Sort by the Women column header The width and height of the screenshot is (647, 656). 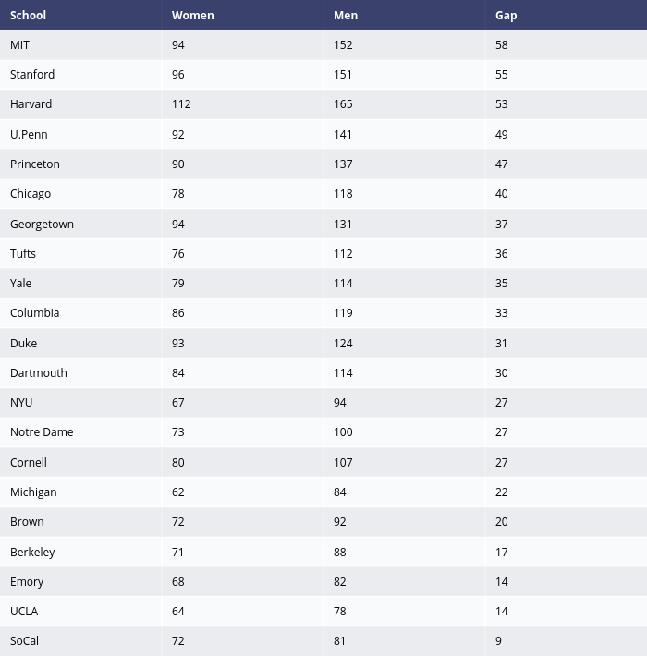pyautogui.click(x=192, y=15)
